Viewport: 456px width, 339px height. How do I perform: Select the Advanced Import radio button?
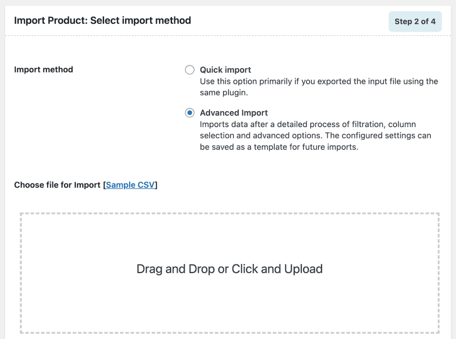coord(190,113)
